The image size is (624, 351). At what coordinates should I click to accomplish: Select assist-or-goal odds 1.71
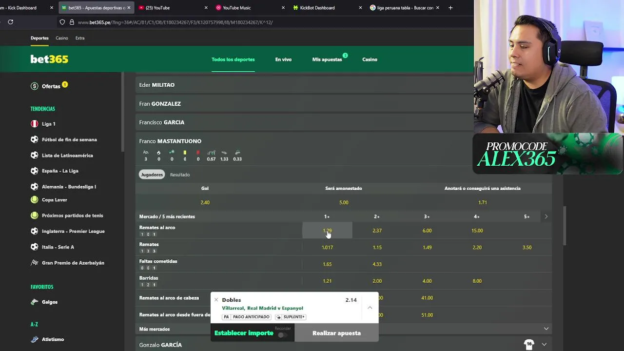point(483,202)
